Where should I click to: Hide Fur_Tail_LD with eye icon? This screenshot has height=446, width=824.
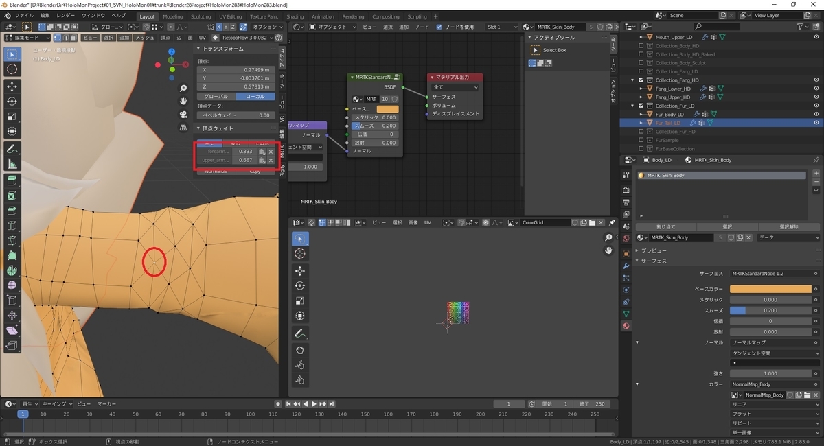pyautogui.click(x=816, y=123)
